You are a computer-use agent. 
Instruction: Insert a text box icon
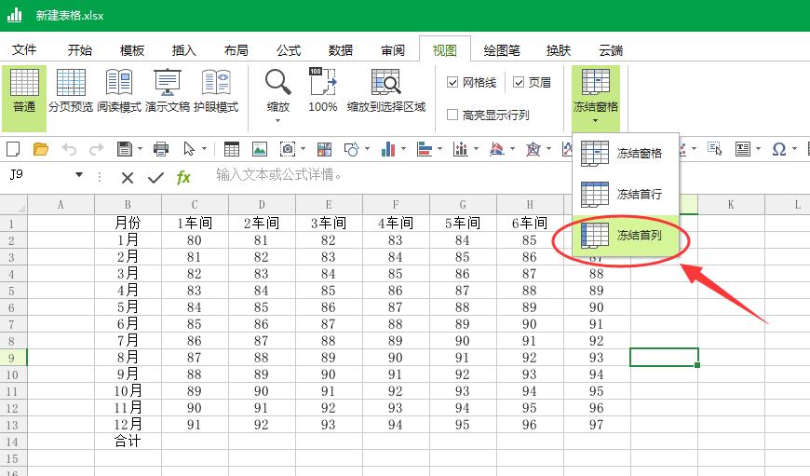point(743,149)
